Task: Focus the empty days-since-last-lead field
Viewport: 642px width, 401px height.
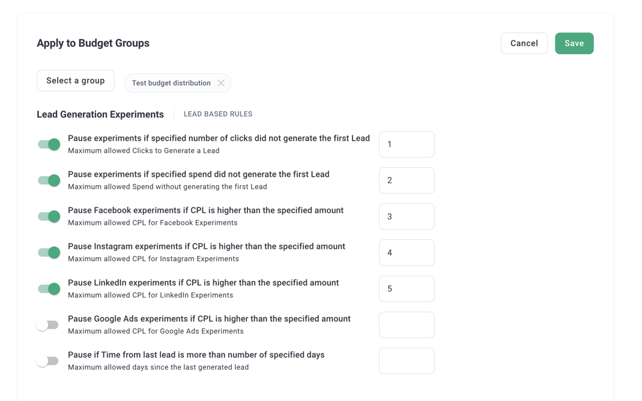Action: 407,361
